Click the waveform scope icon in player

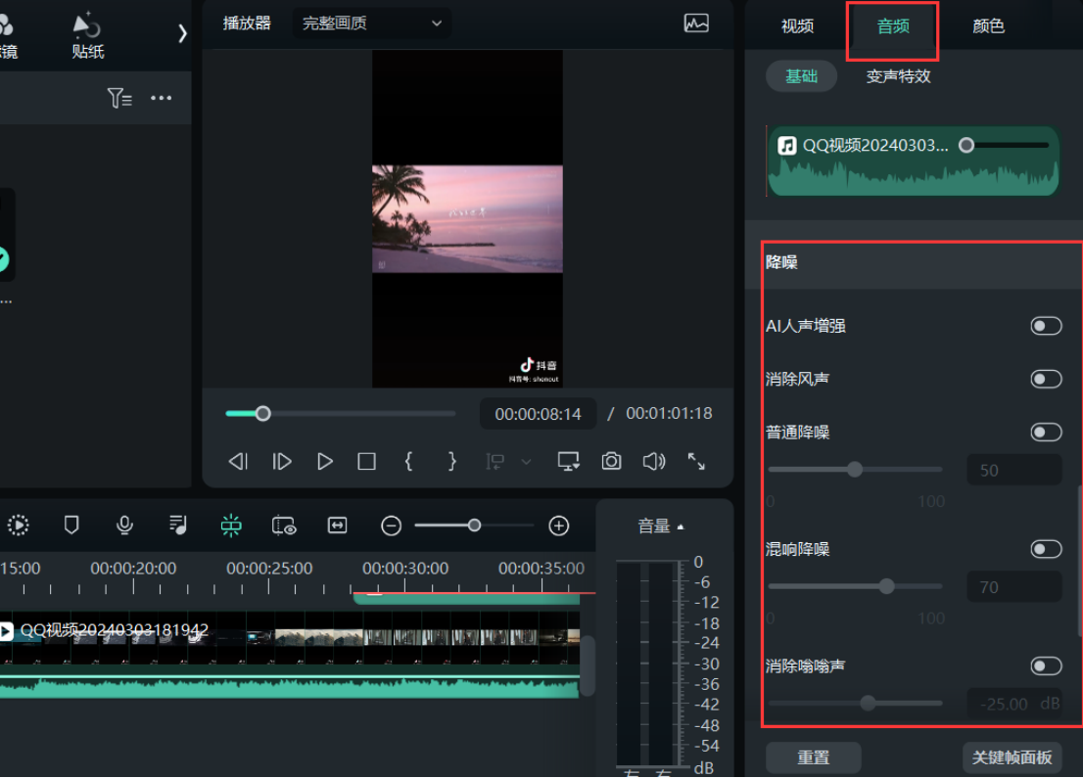[696, 23]
